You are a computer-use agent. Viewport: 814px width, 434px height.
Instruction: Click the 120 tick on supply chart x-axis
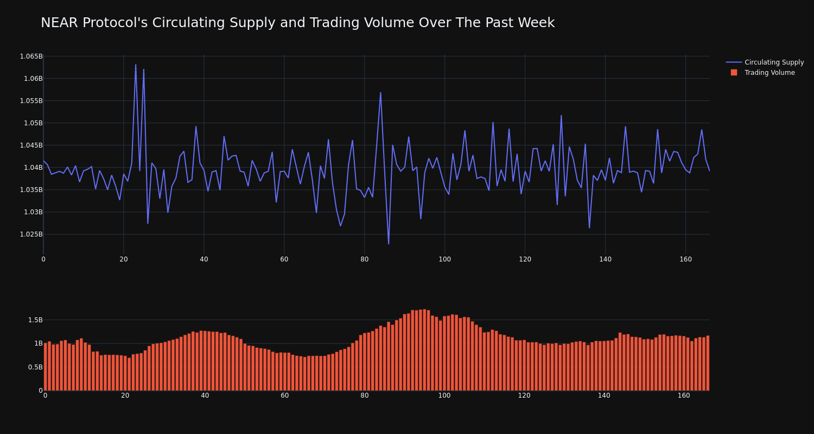525,259
